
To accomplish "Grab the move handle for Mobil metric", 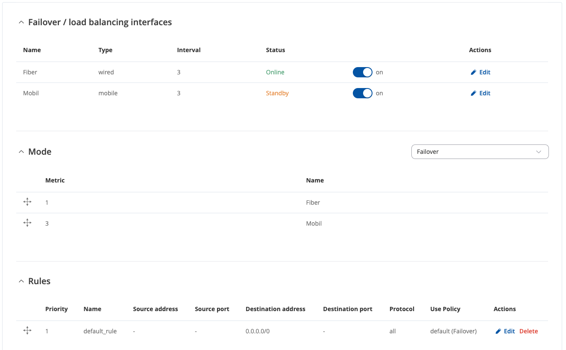I will pyautogui.click(x=27, y=223).
